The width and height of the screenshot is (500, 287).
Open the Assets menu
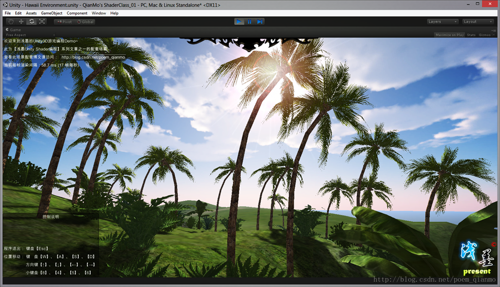click(x=31, y=13)
